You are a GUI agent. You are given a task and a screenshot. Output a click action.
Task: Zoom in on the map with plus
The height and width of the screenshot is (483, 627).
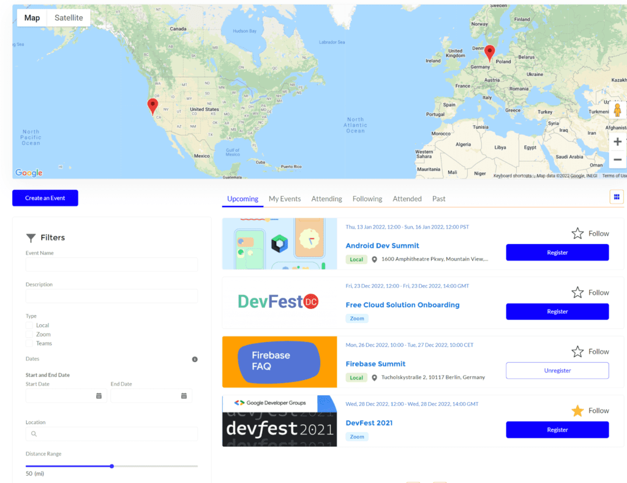pos(617,142)
